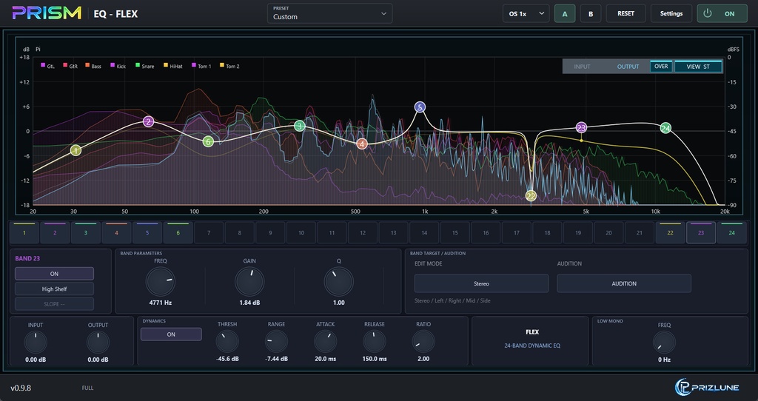Click the HiHat legend entry

173,66
